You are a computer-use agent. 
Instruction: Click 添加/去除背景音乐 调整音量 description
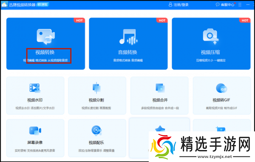tap(96, 151)
